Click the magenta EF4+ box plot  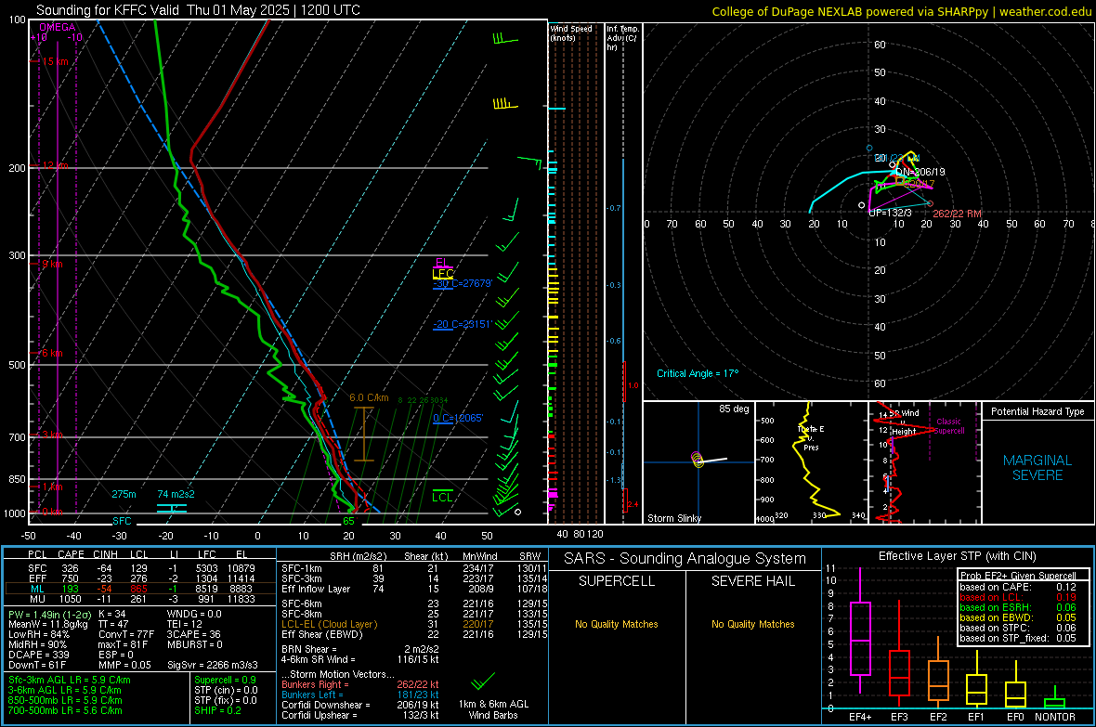click(x=860, y=630)
